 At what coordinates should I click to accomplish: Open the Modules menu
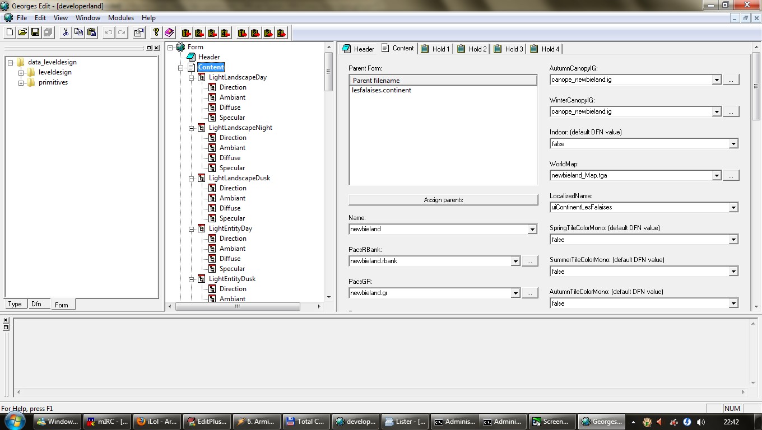point(121,18)
